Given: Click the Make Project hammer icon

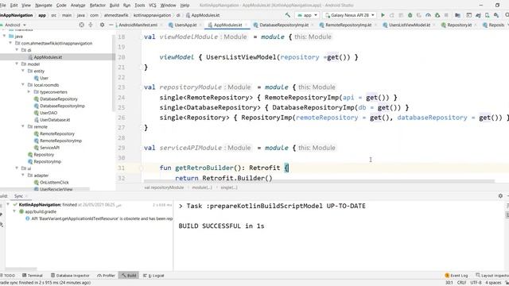Looking at the screenshot, I should tap(288, 15).
